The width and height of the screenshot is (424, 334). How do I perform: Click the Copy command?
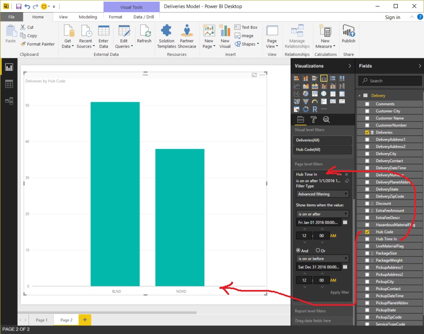(x=28, y=36)
